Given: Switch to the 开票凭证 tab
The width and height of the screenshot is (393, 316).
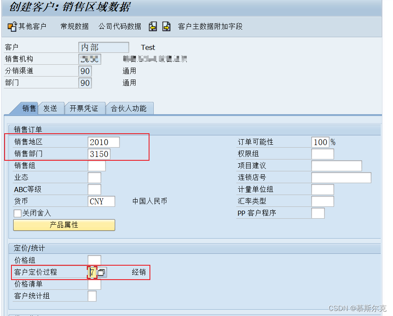Looking at the screenshot, I should tap(85, 108).
